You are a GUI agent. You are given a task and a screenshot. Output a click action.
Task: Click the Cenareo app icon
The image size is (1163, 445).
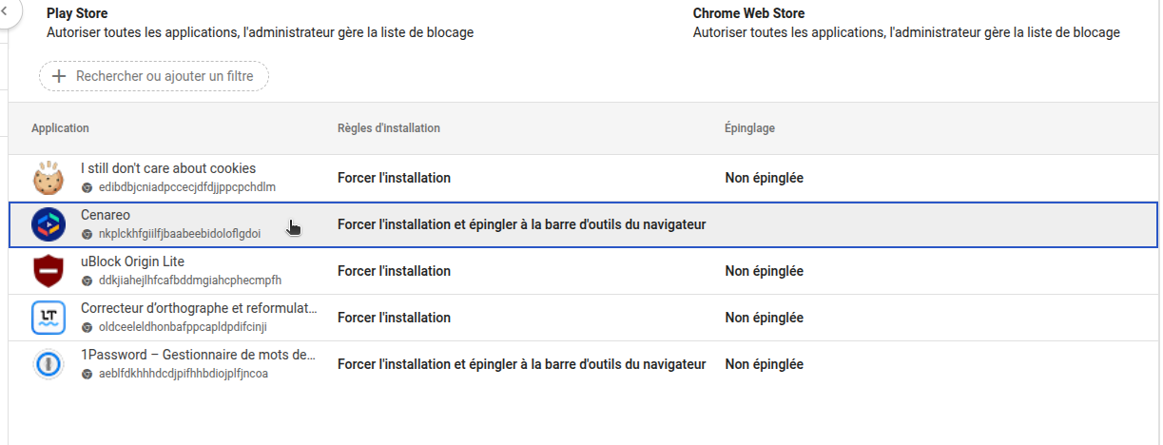tap(48, 224)
